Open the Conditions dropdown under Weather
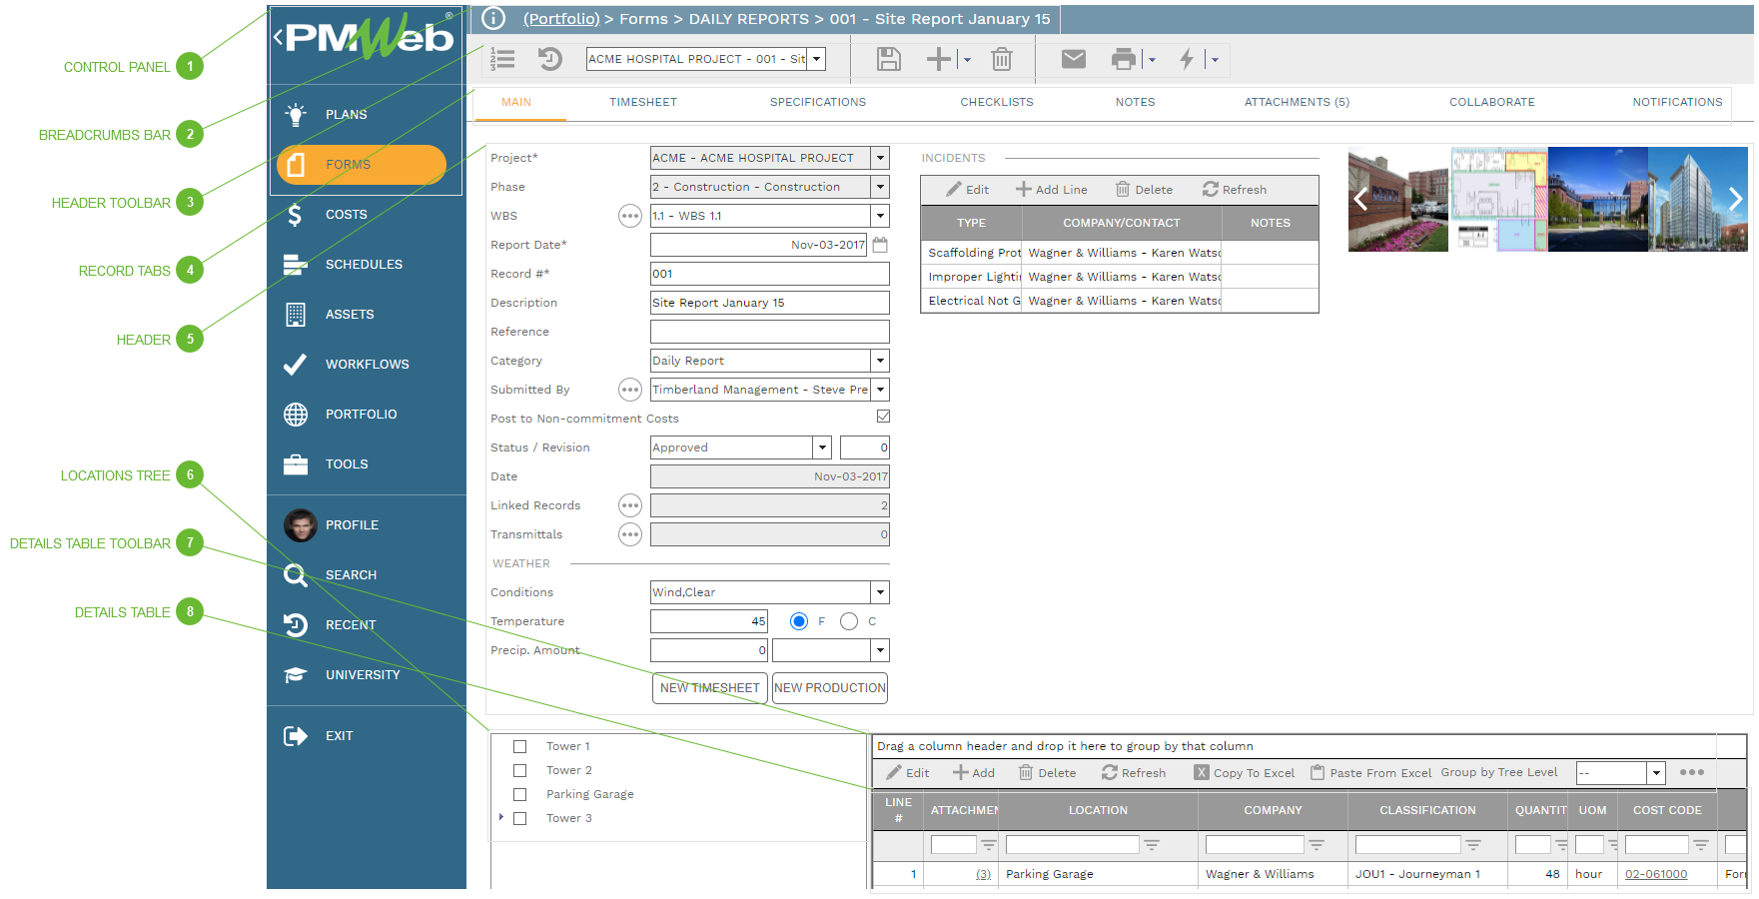This screenshot has width=1759, height=899. pos(880,592)
